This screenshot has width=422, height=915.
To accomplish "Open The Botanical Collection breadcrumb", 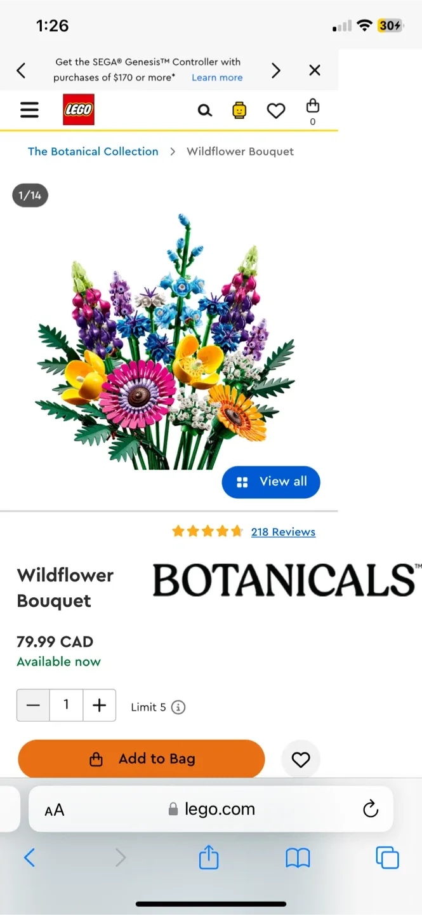I will pyautogui.click(x=93, y=151).
